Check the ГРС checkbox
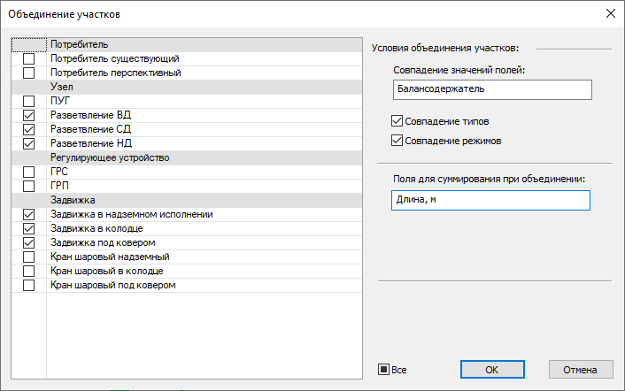This screenshot has width=625, height=391. 29,172
